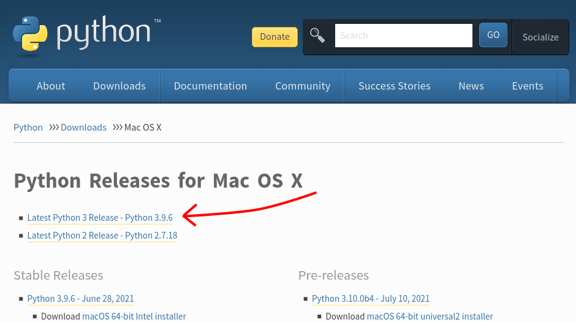Click the Pre-releases heading
This screenshot has width=576, height=322.
coord(333,275)
